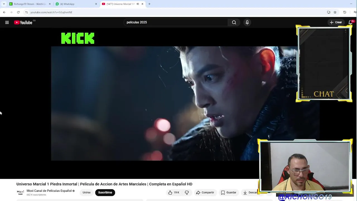Close the Universo Marcial tab
This screenshot has height=201, width=357.
point(143,4)
